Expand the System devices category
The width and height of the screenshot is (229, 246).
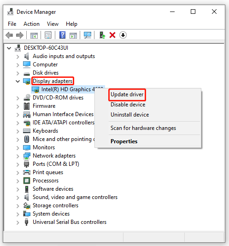click(x=18, y=214)
